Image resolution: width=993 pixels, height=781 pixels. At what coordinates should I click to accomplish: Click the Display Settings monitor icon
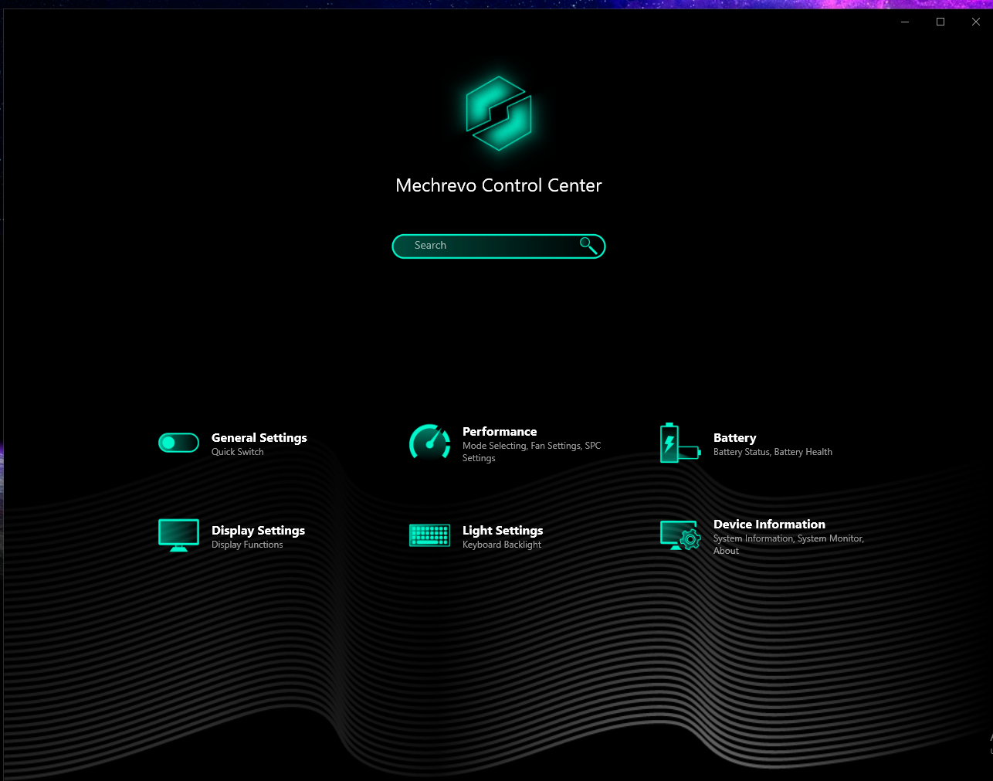point(178,535)
